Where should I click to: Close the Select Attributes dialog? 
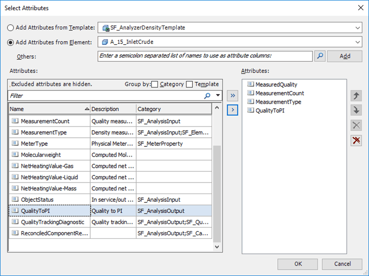360,8
